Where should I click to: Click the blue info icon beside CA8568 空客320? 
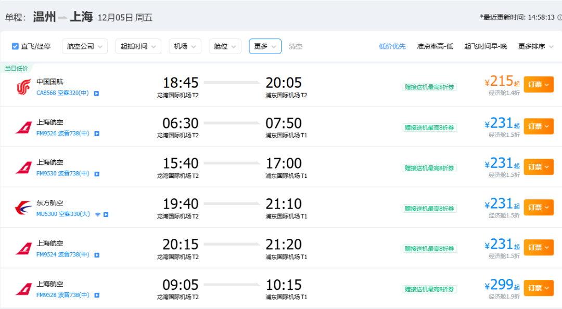point(96,93)
